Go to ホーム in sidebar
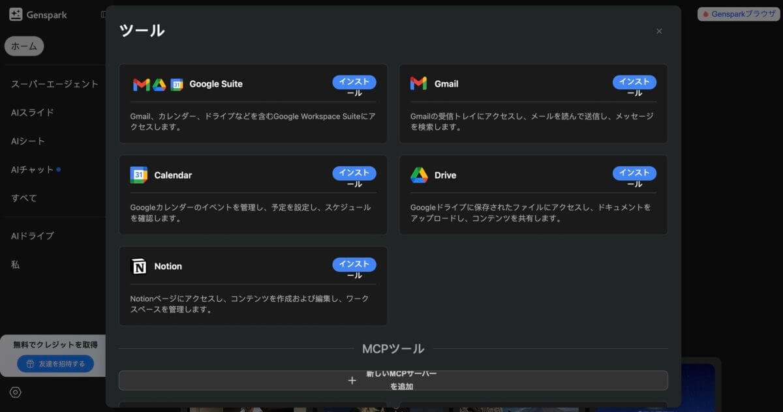The height and width of the screenshot is (412, 783). click(24, 46)
